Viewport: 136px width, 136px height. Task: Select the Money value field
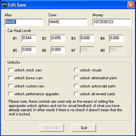[x=112, y=22]
